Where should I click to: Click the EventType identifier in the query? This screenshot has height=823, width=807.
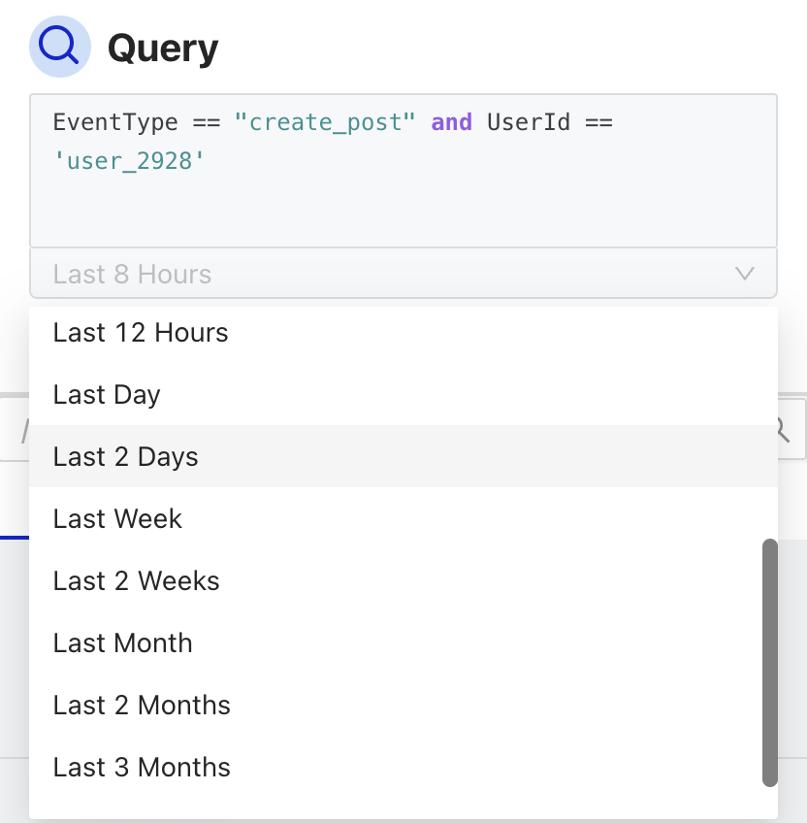[x=113, y=122]
